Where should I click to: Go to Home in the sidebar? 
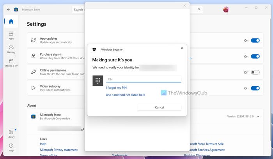pyautogui.click(x=11, y=21)
